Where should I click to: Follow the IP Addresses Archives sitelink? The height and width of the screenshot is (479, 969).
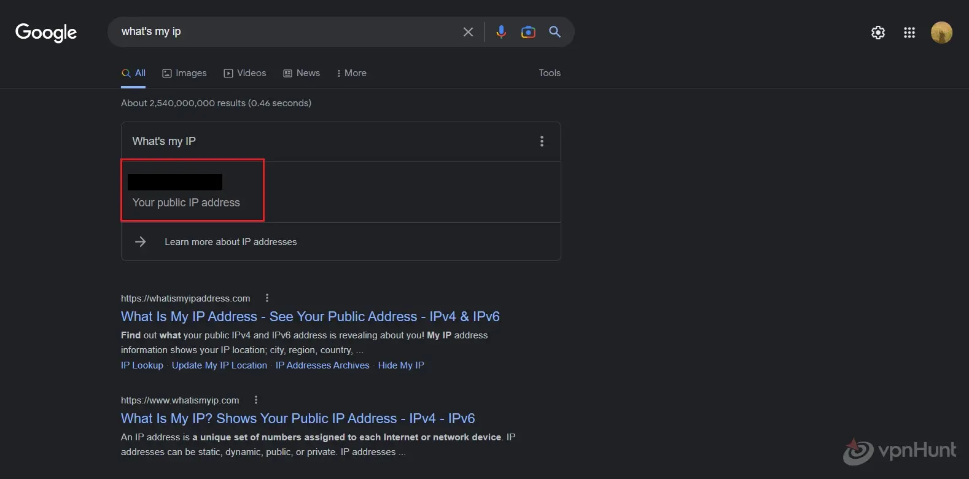pyautogui.click(x=322, y=365)
